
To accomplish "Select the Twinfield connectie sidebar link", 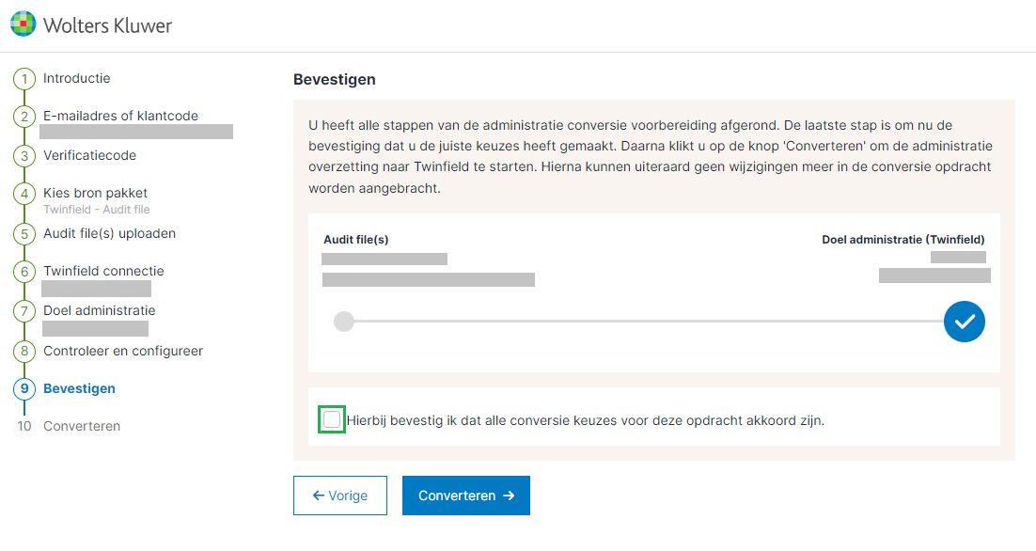I will (104, 271).
